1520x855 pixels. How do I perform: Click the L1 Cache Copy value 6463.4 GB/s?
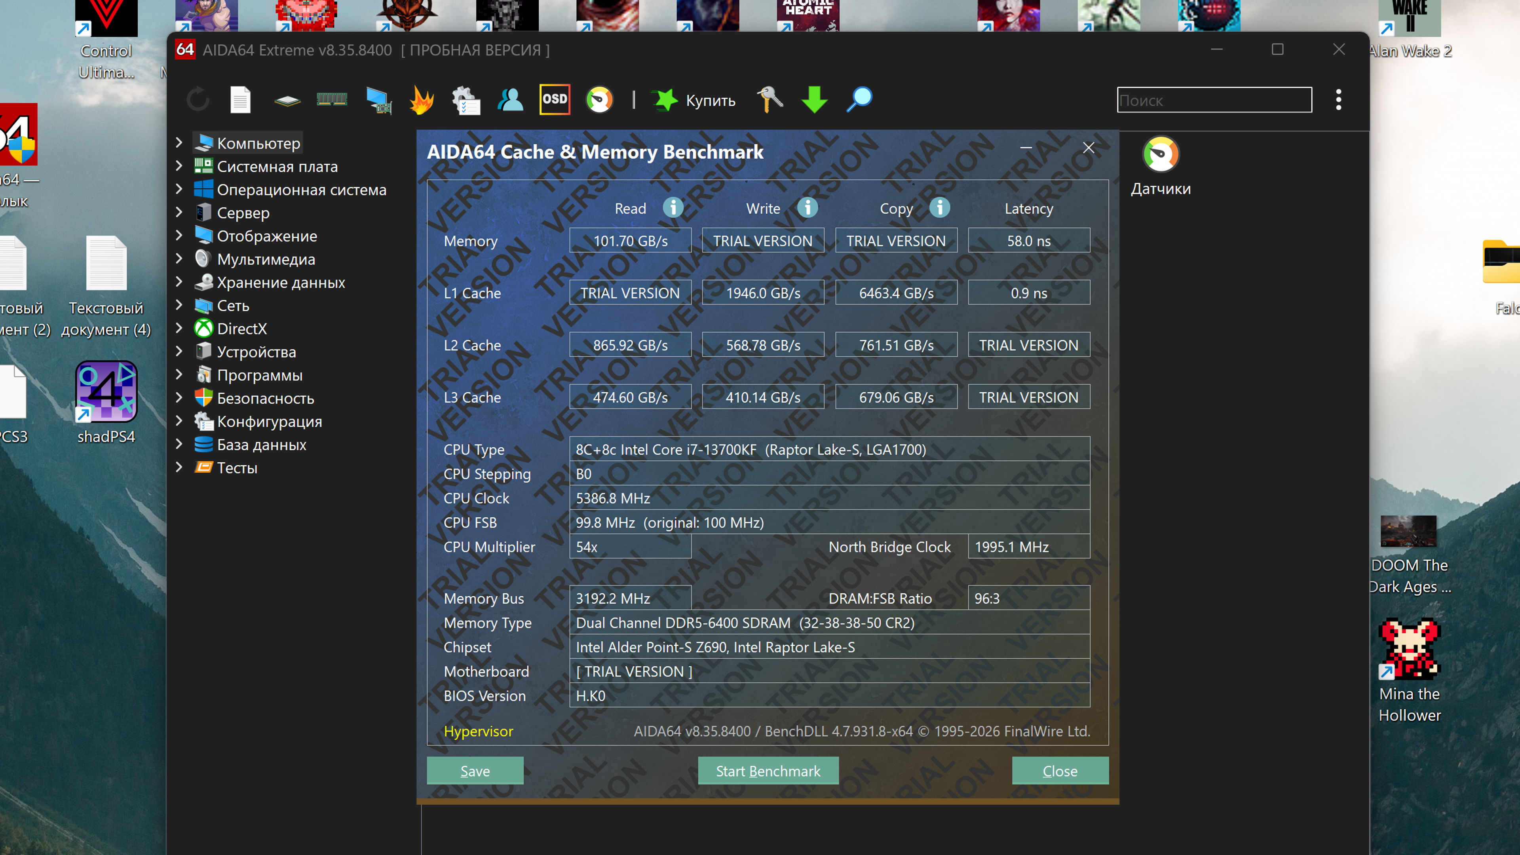pyautogui.click(x=896, y=293)
